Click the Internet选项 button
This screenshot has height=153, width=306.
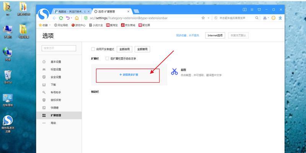click(x=215, y=36)
